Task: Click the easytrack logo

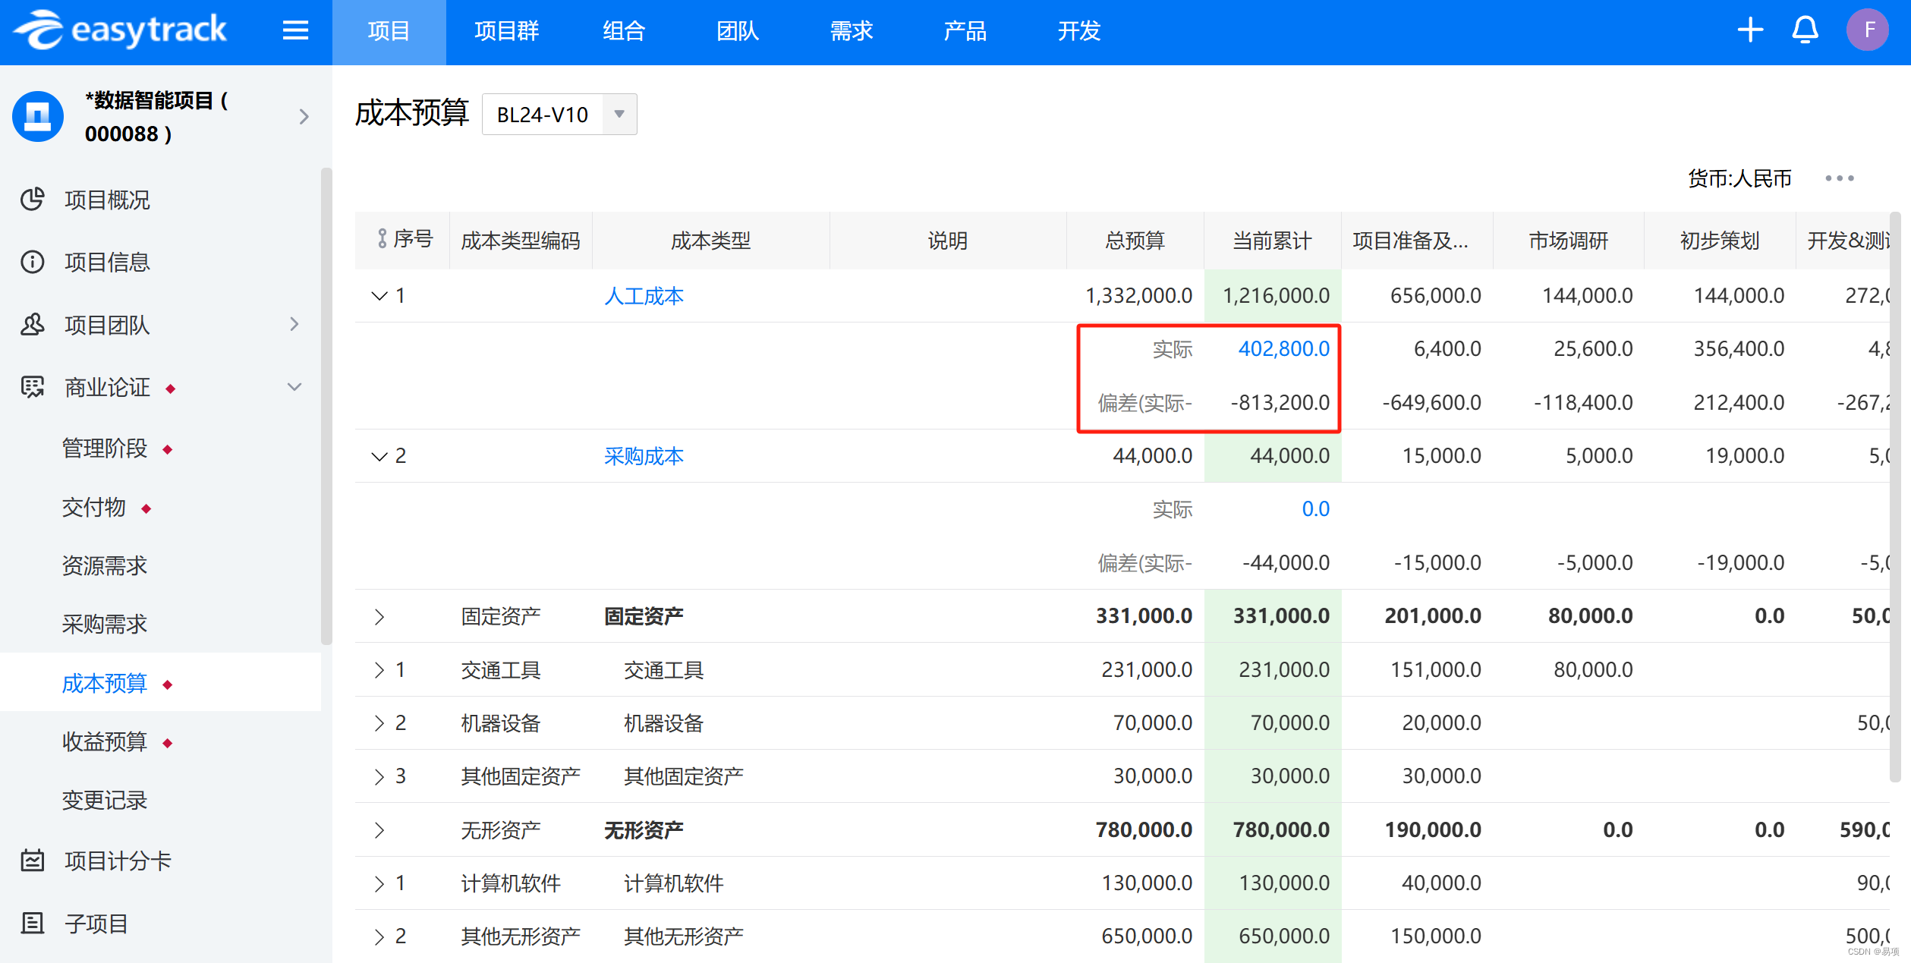Action: point(120,30)
